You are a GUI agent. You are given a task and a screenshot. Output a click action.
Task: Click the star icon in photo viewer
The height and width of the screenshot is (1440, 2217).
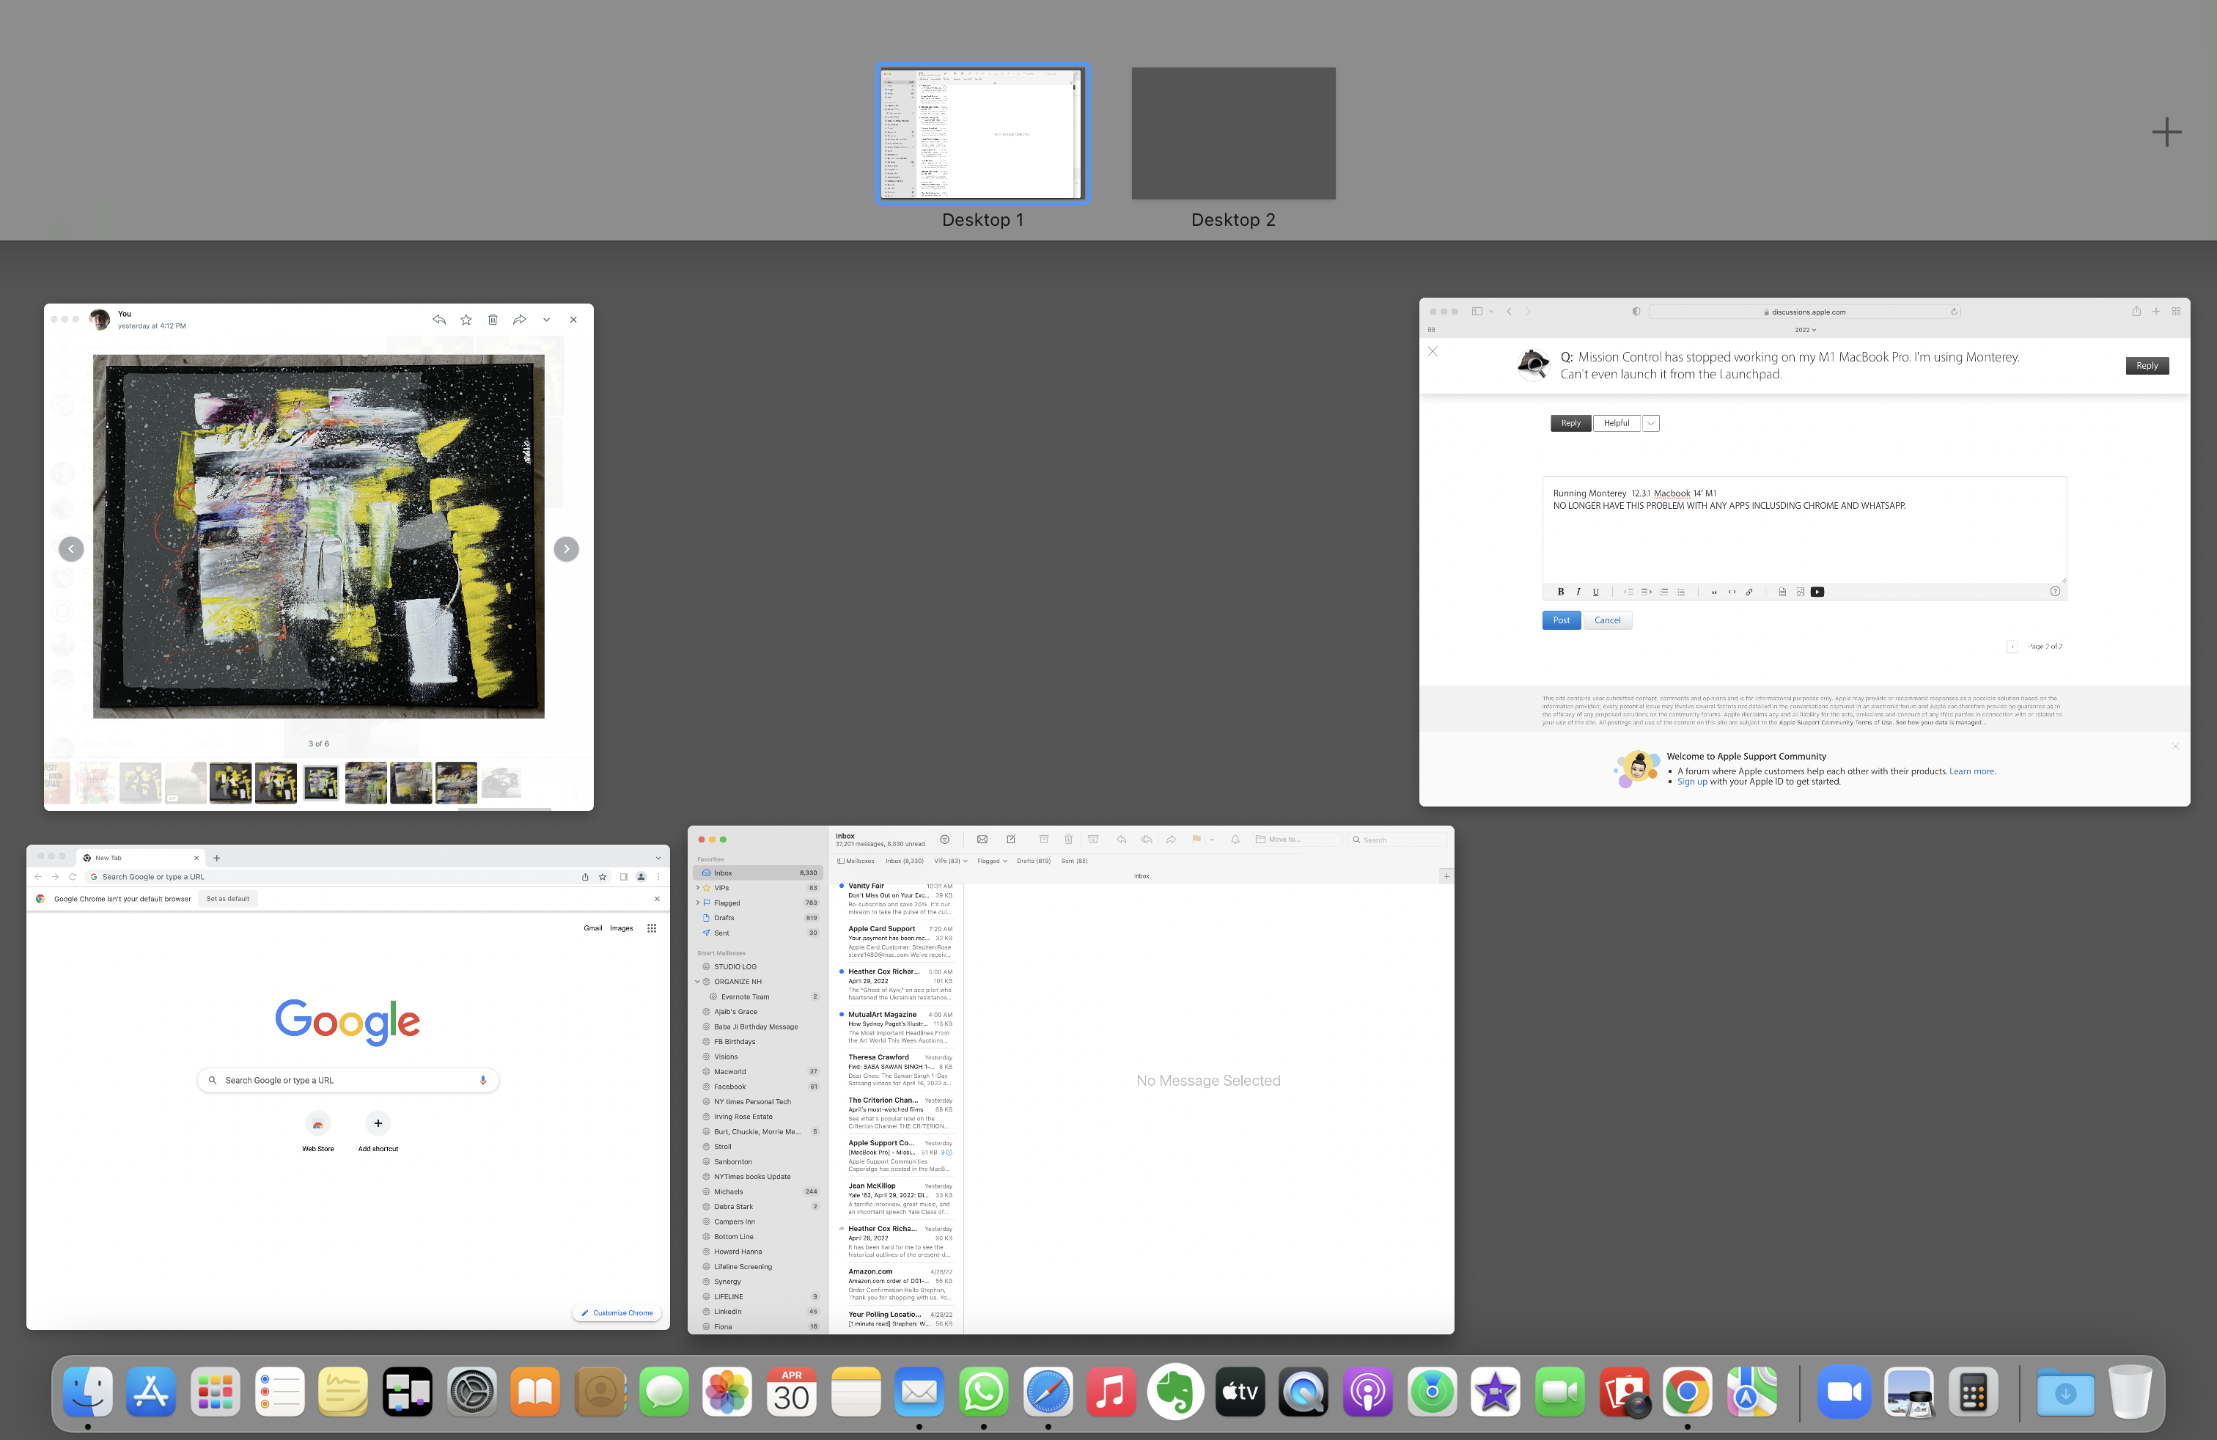(x=466, y=320)
